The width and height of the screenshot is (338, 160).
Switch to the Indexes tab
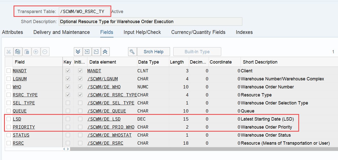click(x=244, y=32)
